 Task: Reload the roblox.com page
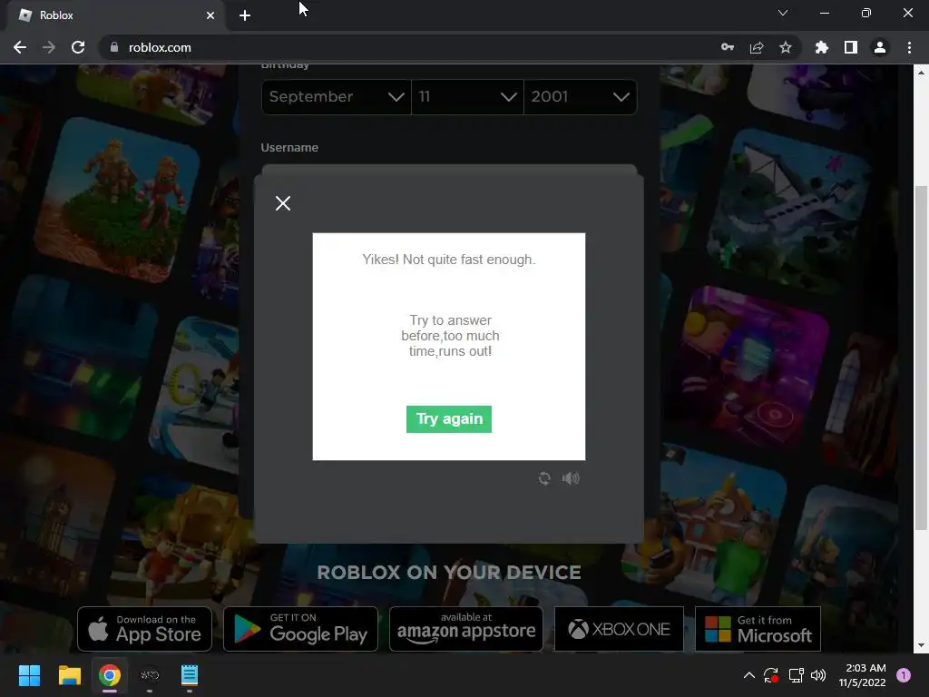(78, 47)
